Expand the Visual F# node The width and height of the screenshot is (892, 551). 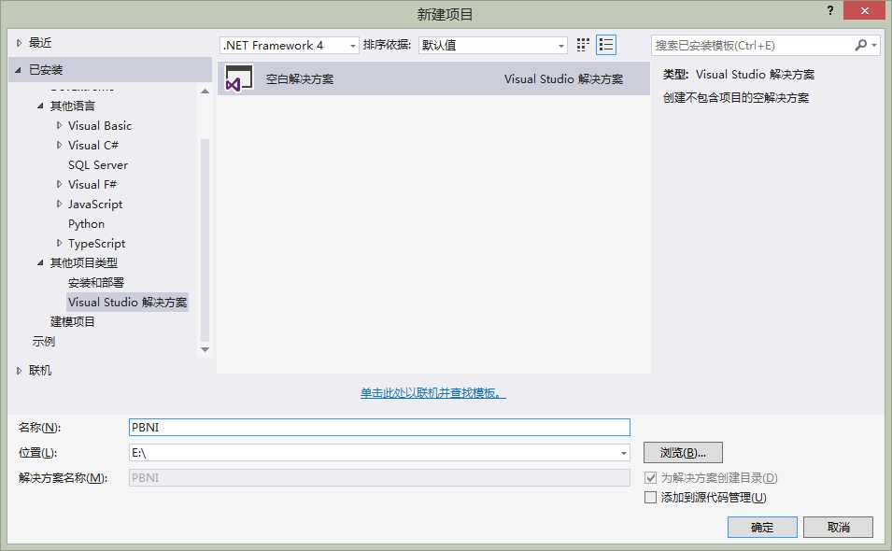59,184
